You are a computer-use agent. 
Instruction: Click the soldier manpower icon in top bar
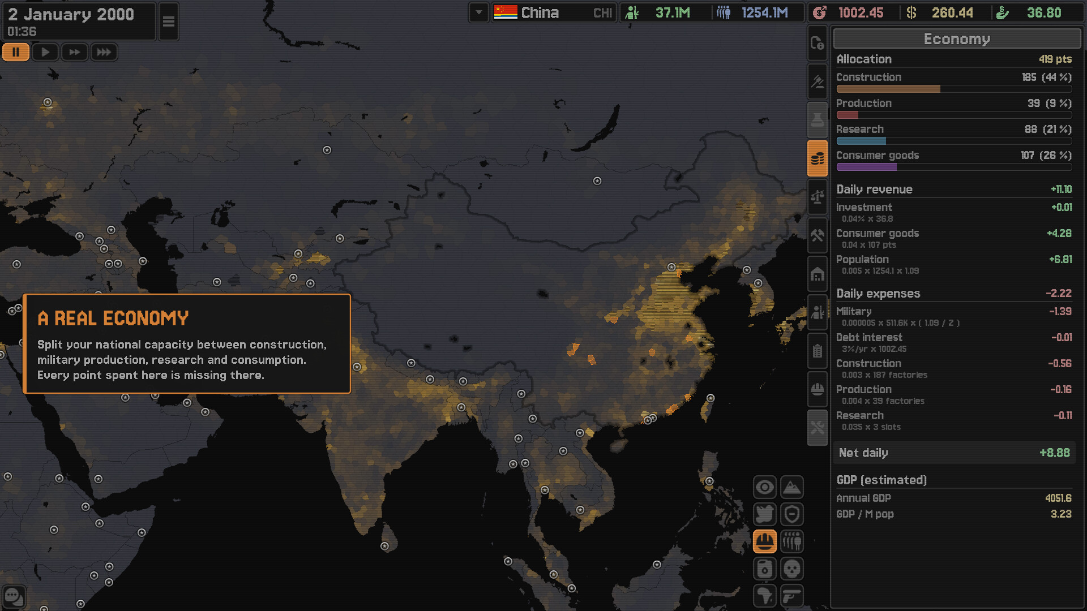pyautogui.click(x=632, y=12)
